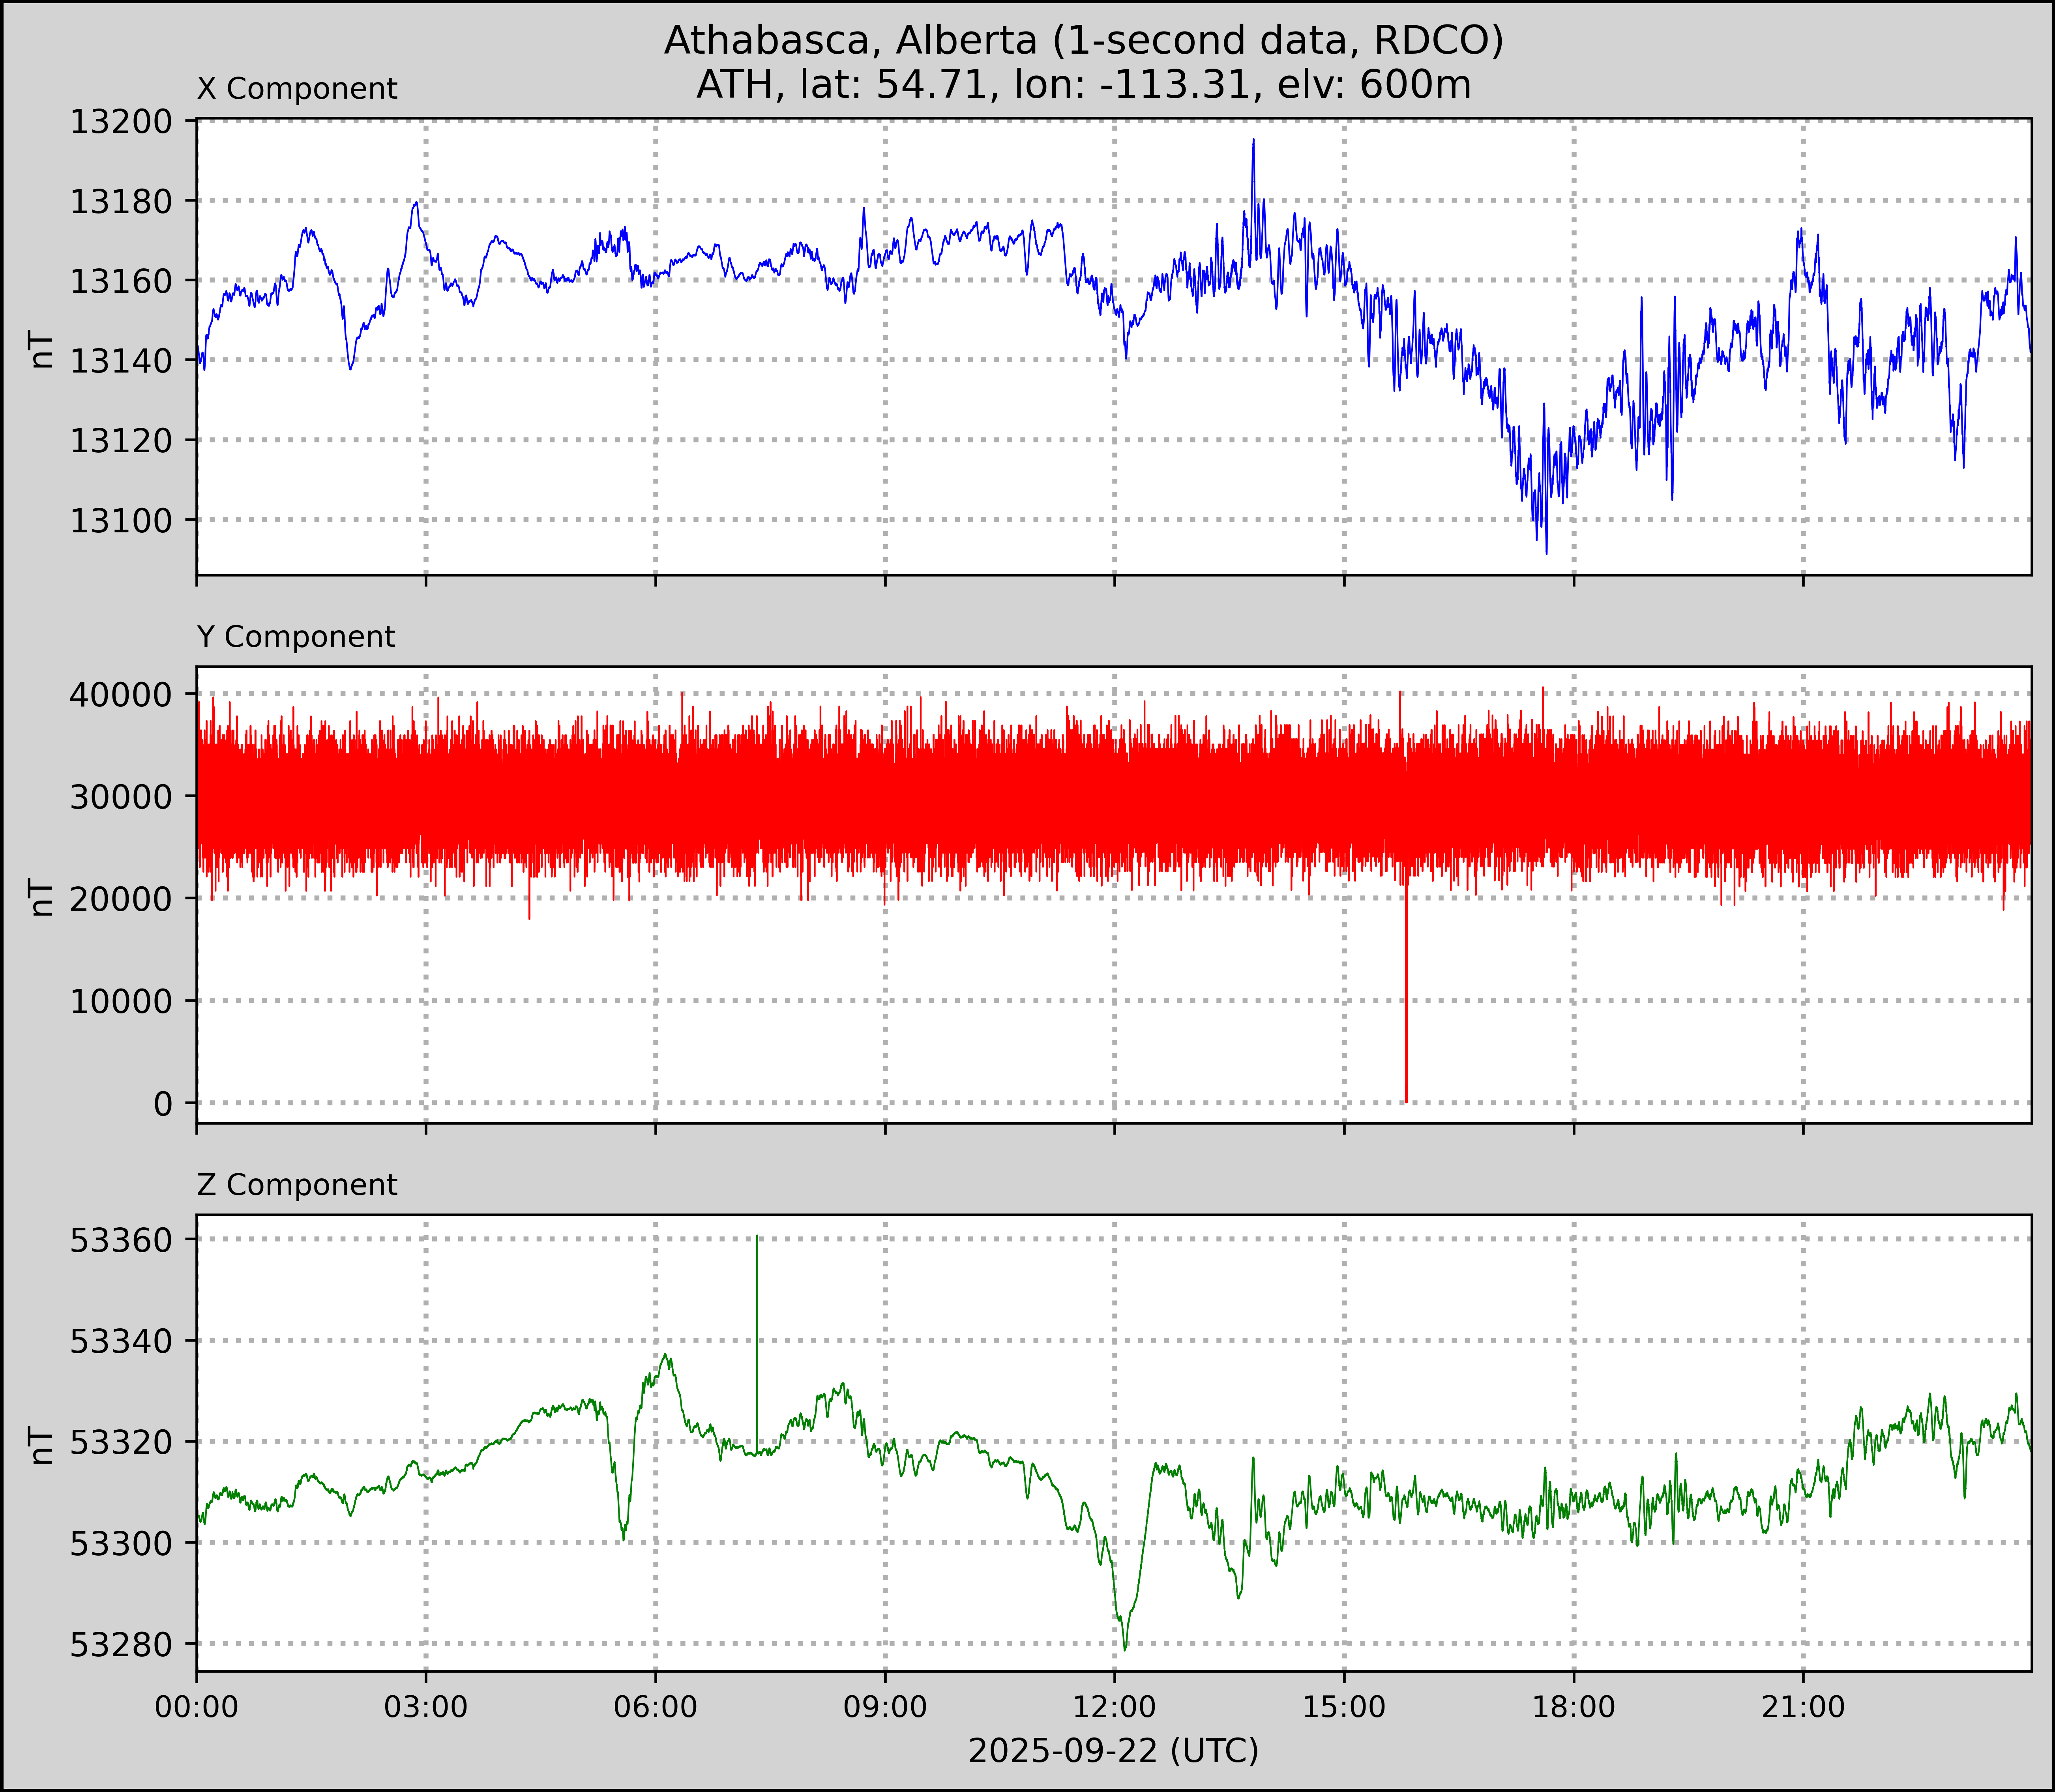
Task: Click the Y Component panel label
Action: 296,637
